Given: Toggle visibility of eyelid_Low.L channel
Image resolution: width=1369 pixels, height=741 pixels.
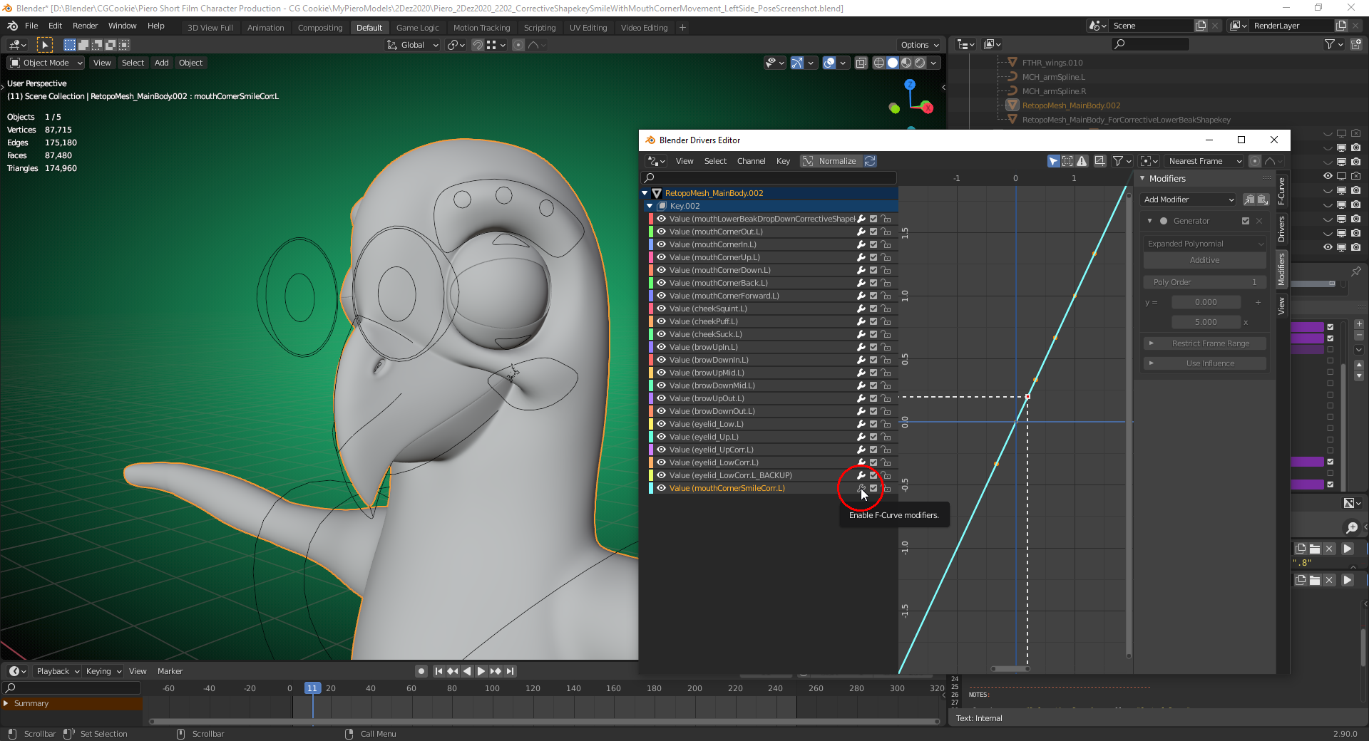Looking at the screenshot, I should click(661, 424).
